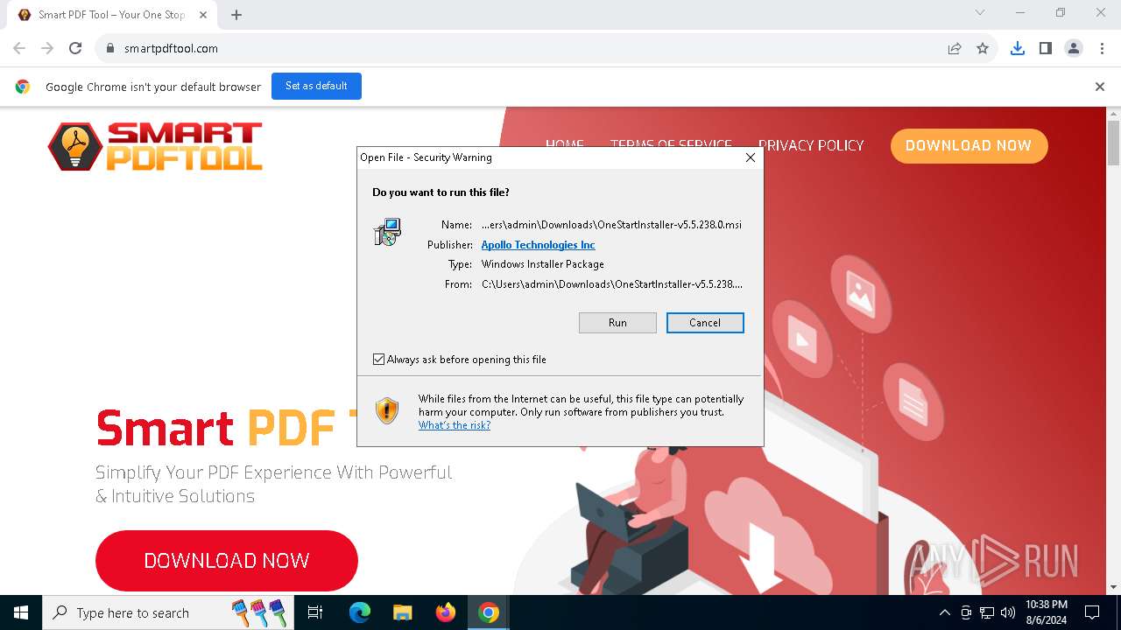Open the new tab plus button
Image resolution: width=1121 pixels, height=630 pixels.
click(x=236, y=15)
